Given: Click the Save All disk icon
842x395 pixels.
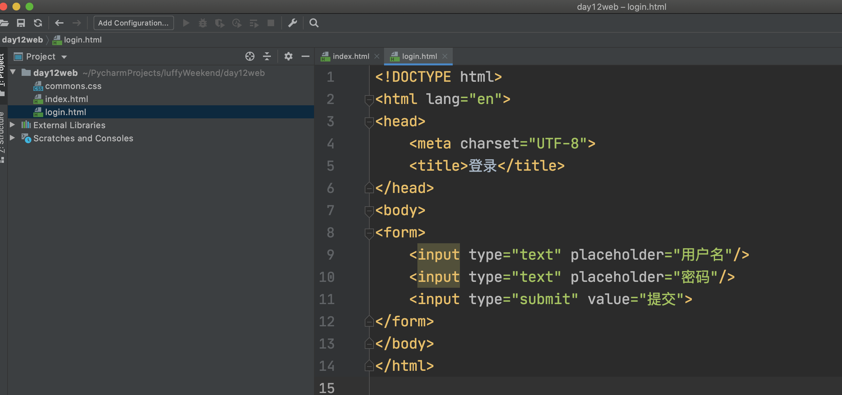Looking at the screenshot, I should [x=21, y=23].
